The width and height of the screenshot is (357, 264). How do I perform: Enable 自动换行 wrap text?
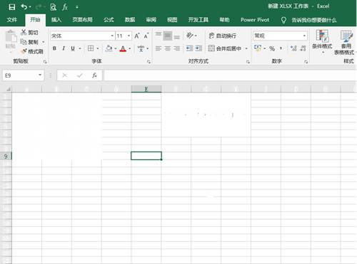pyautogui.click(x=222, y=36)
